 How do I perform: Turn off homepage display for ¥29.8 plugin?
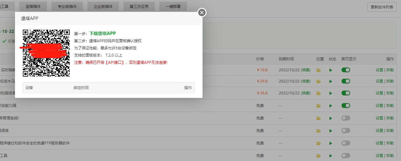point(346,81)
